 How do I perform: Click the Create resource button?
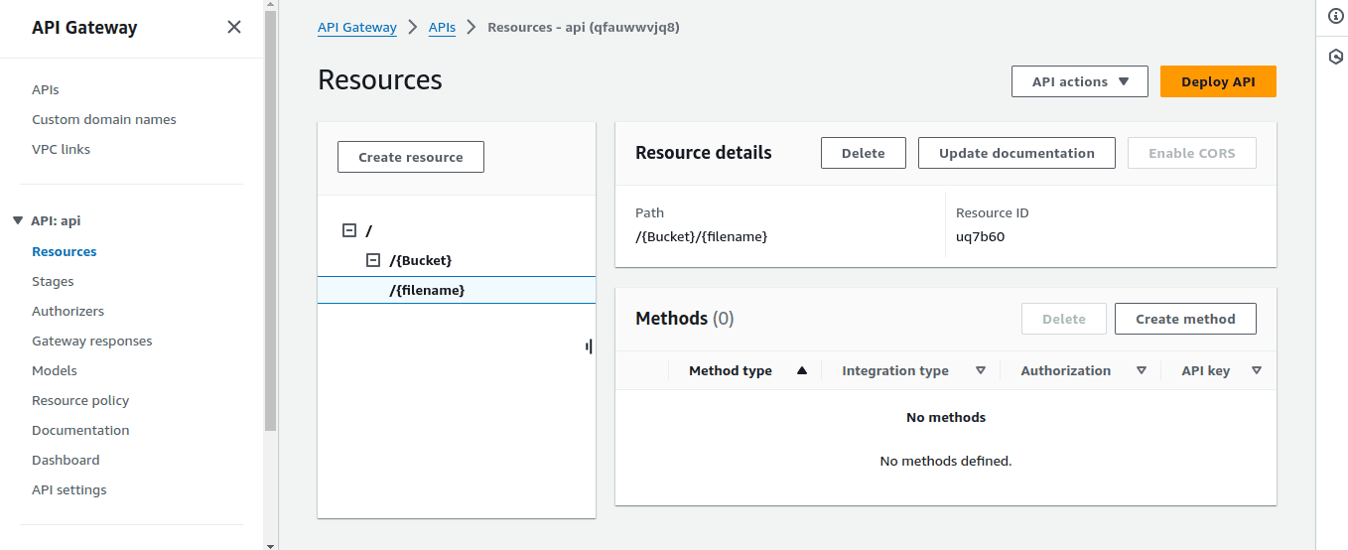tap(410, 157)
